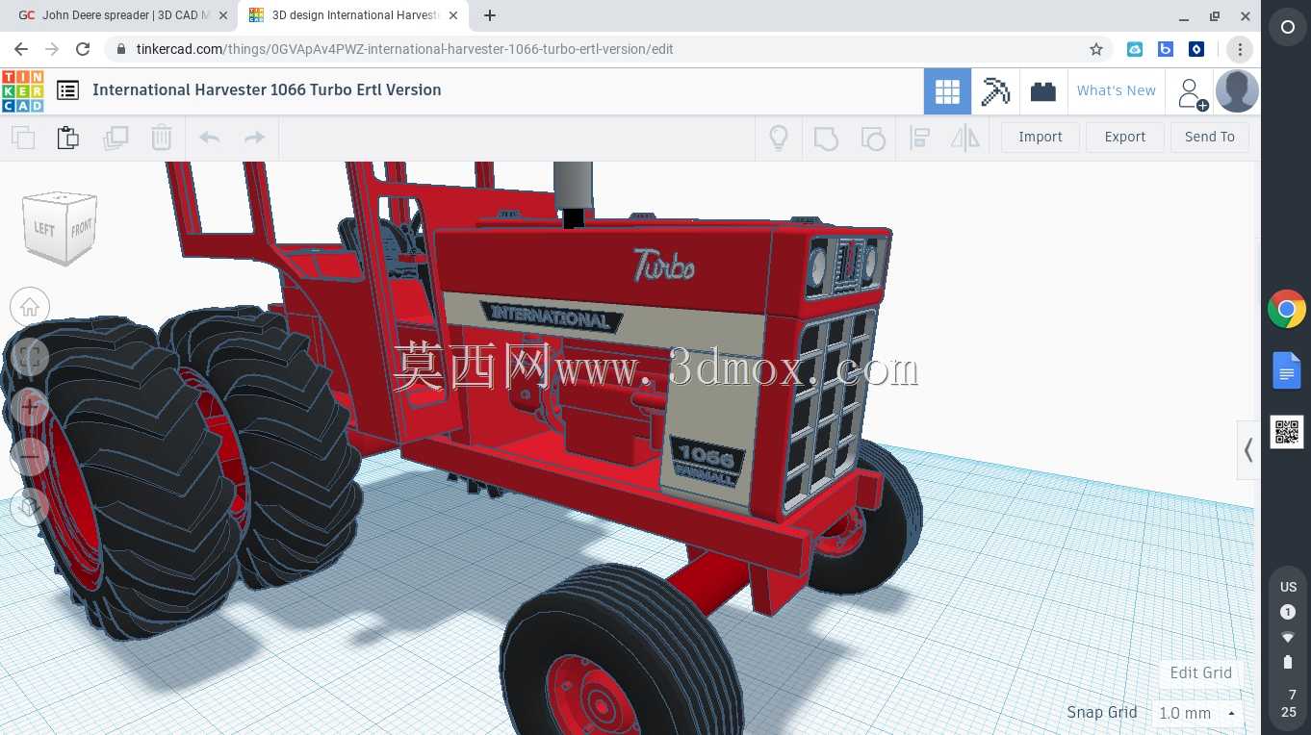Click the Send To button

click(x=1210, y=137)
